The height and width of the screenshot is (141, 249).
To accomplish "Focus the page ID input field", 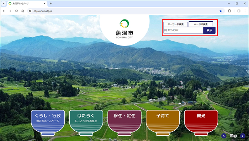I will pos(184,30).
